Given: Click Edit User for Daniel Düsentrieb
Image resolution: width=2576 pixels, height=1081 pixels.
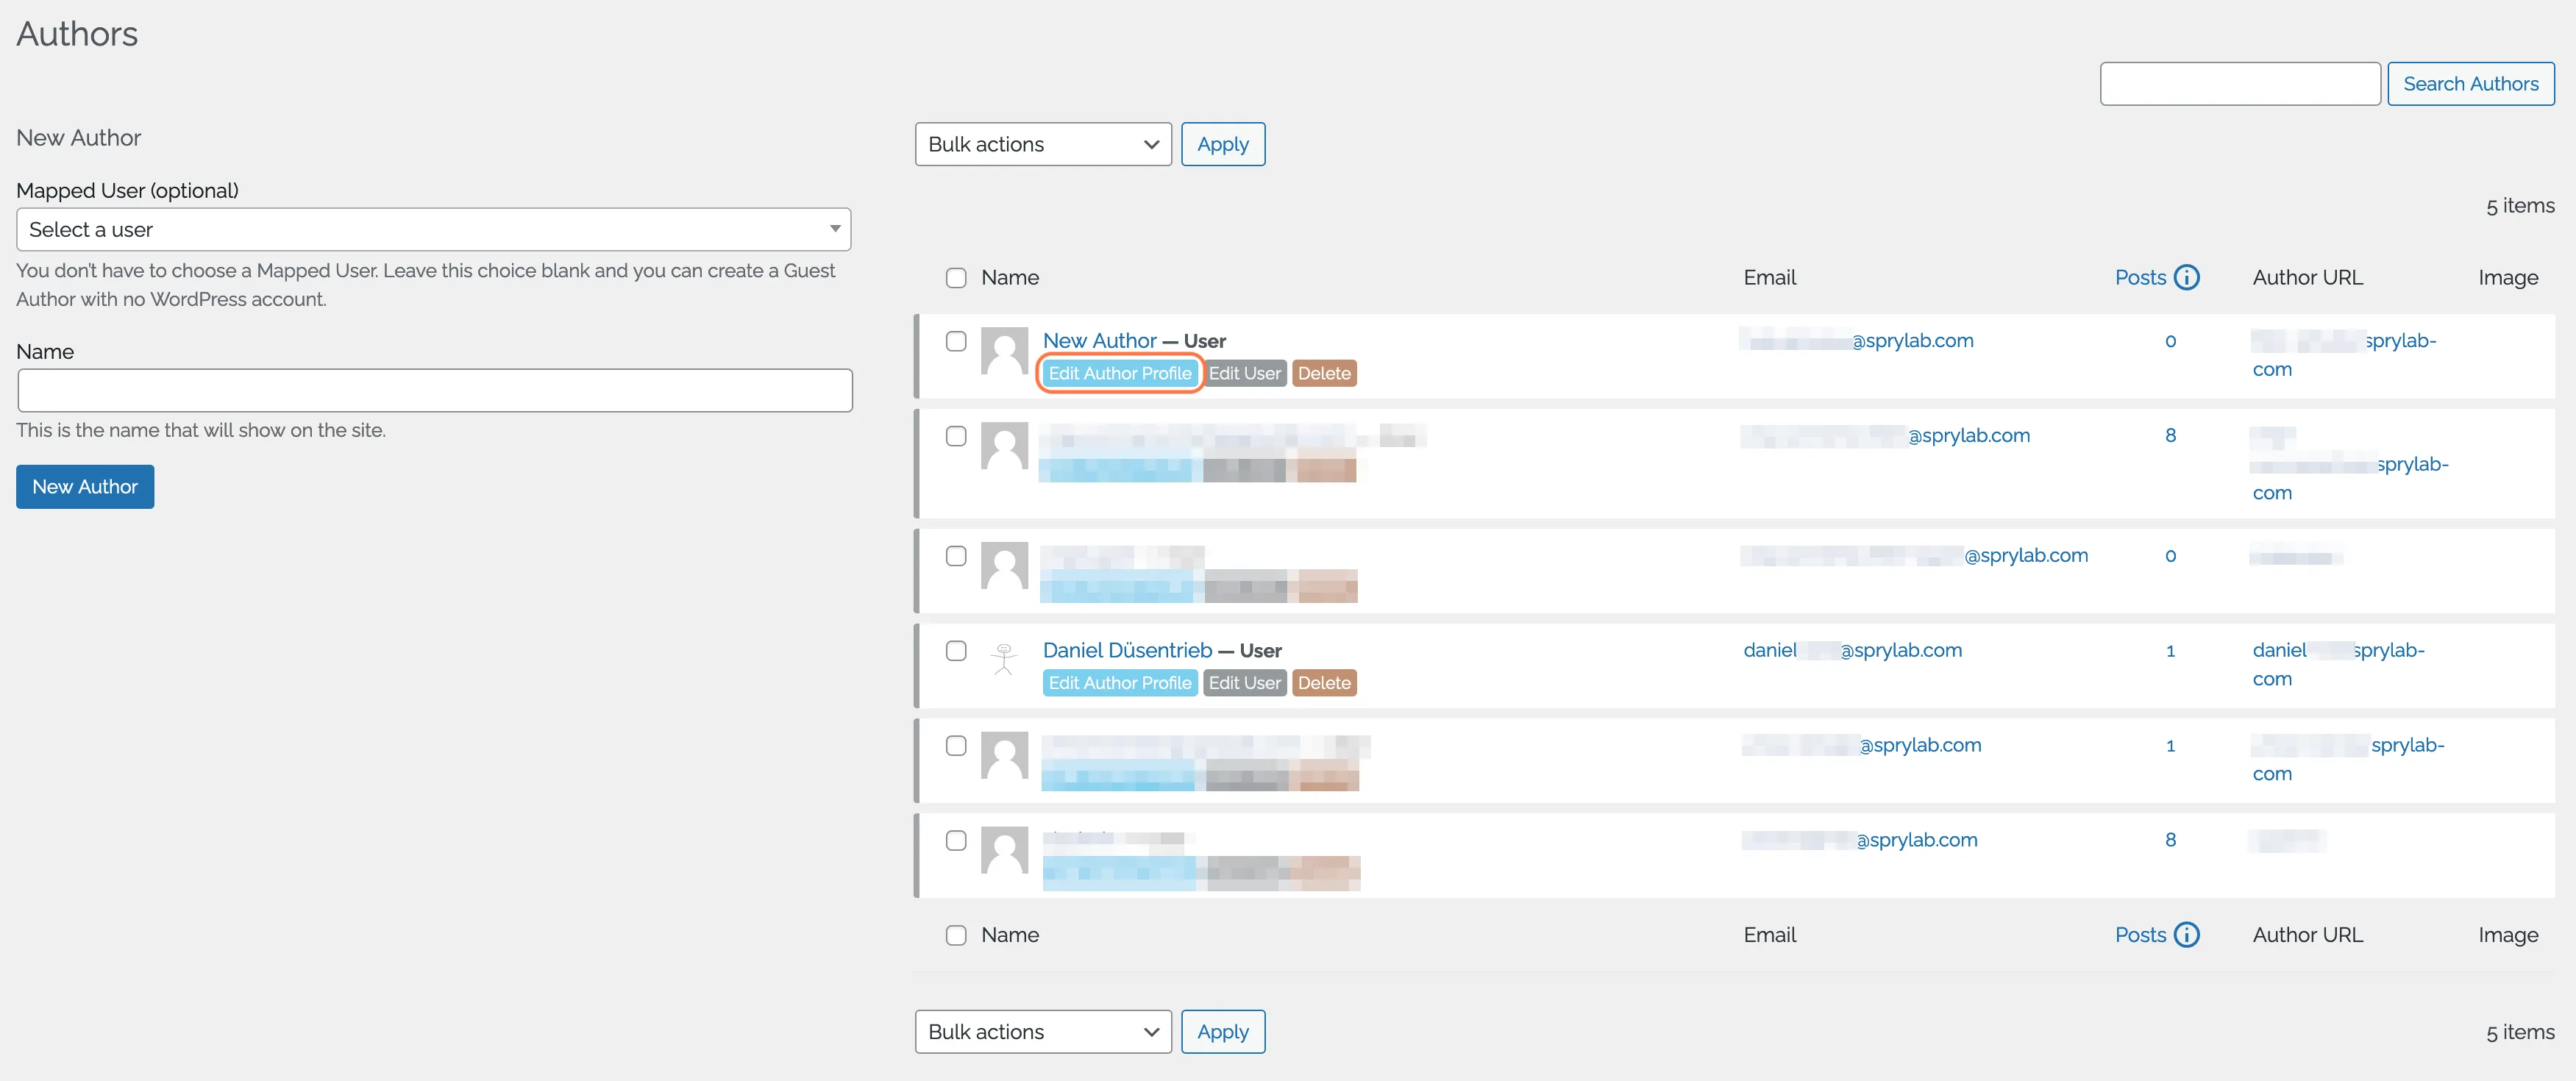Looking at the screenshot, I should [x=1244, y=683].
